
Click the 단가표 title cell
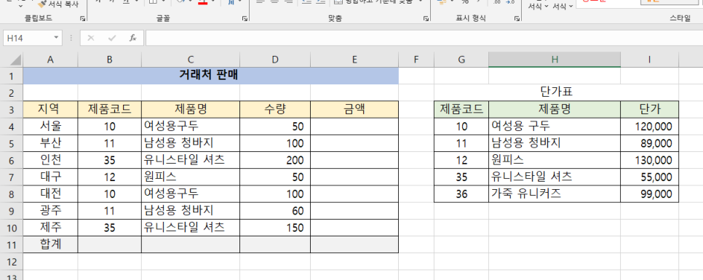[x=557, y=93]
